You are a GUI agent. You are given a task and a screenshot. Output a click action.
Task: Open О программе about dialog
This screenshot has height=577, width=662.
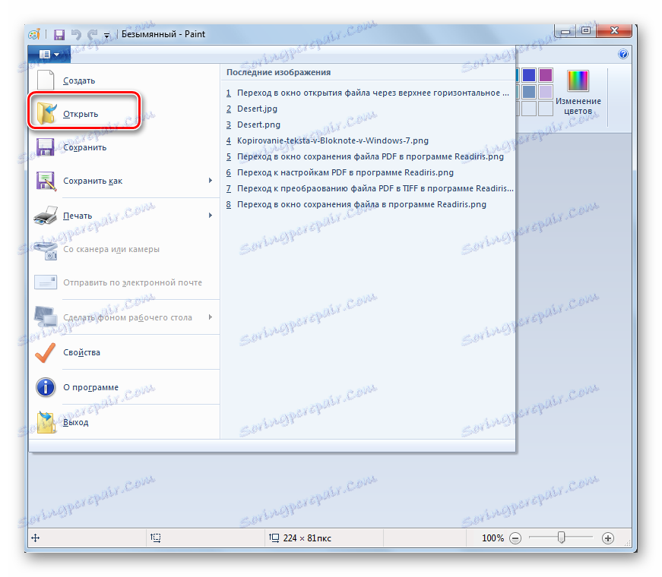[x=125, y=387]
